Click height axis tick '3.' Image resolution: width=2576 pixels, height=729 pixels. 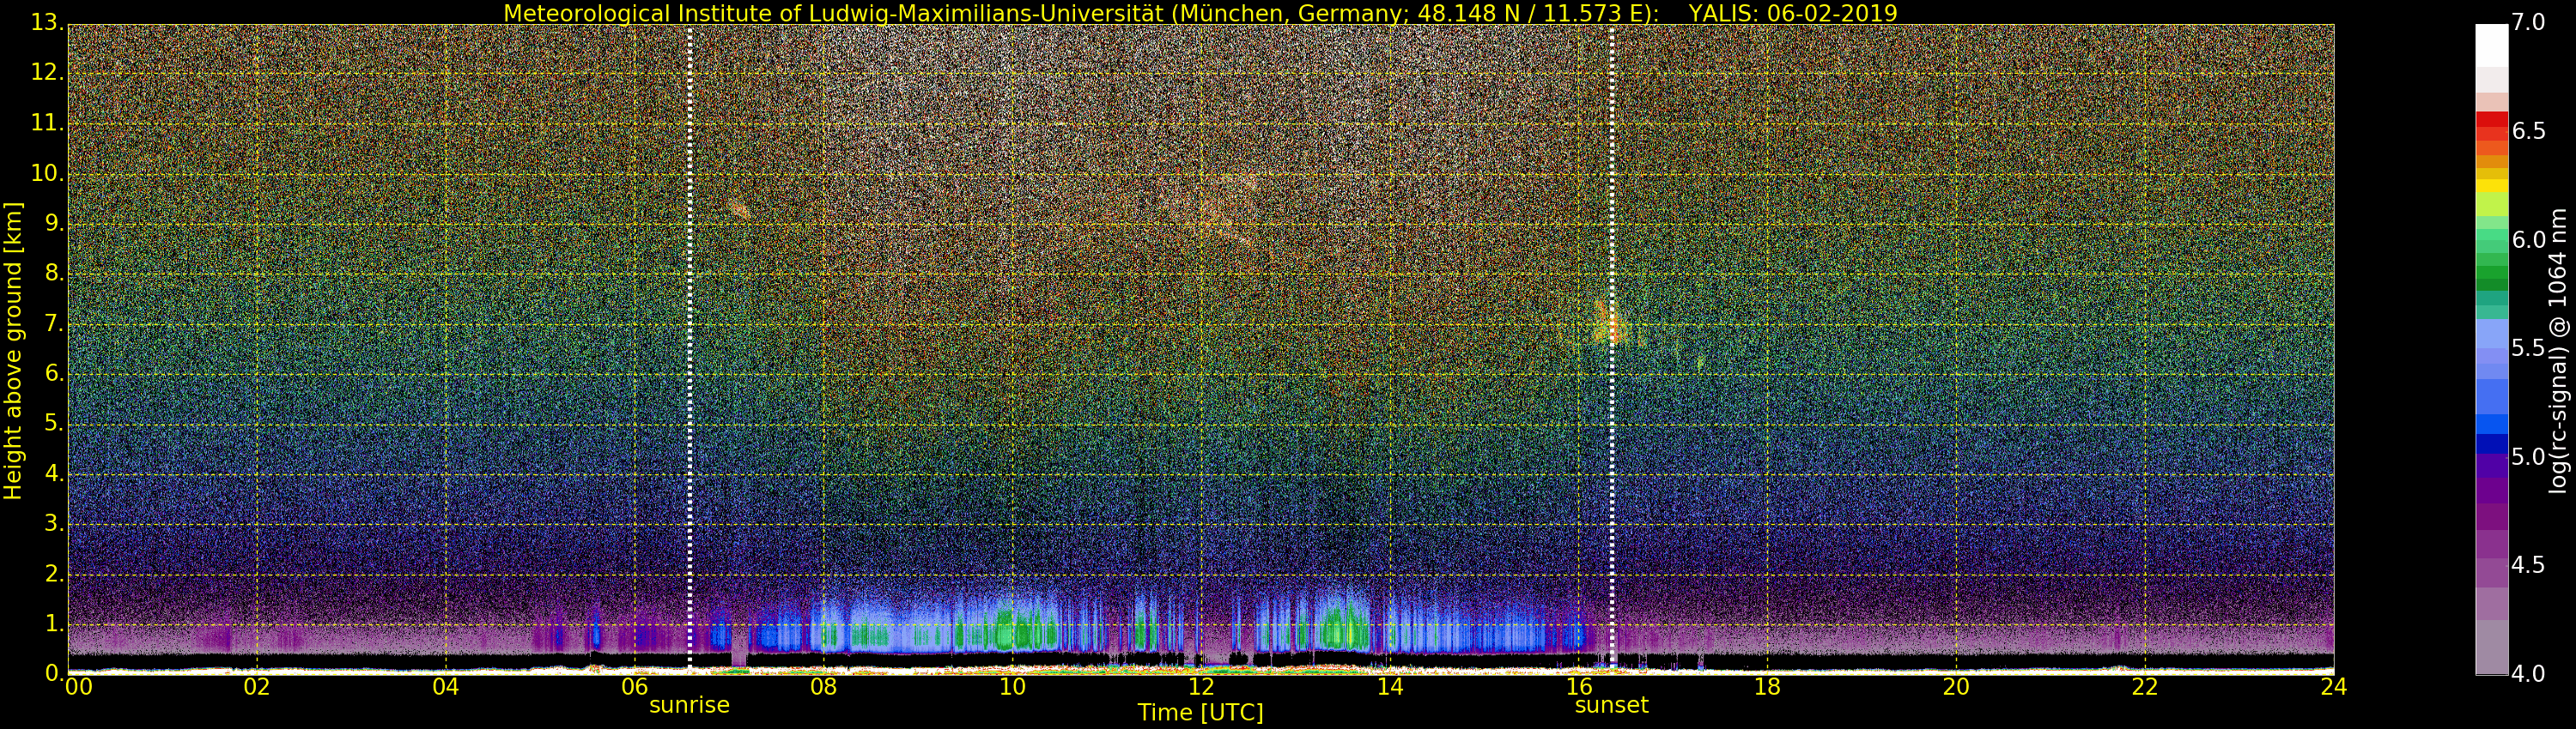click(54, 523)
